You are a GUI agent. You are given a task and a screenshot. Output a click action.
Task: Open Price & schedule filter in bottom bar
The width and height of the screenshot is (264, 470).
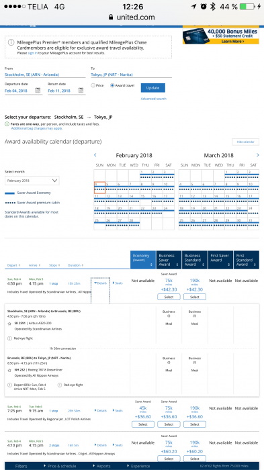[x=60, y=466]
